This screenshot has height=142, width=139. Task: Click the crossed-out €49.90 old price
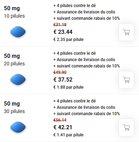click(x=60, y=72)
